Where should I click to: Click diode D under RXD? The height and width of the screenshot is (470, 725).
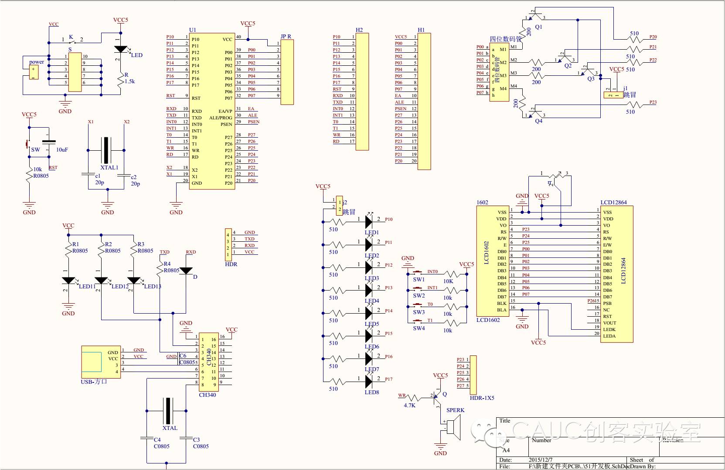coord(186,271)
